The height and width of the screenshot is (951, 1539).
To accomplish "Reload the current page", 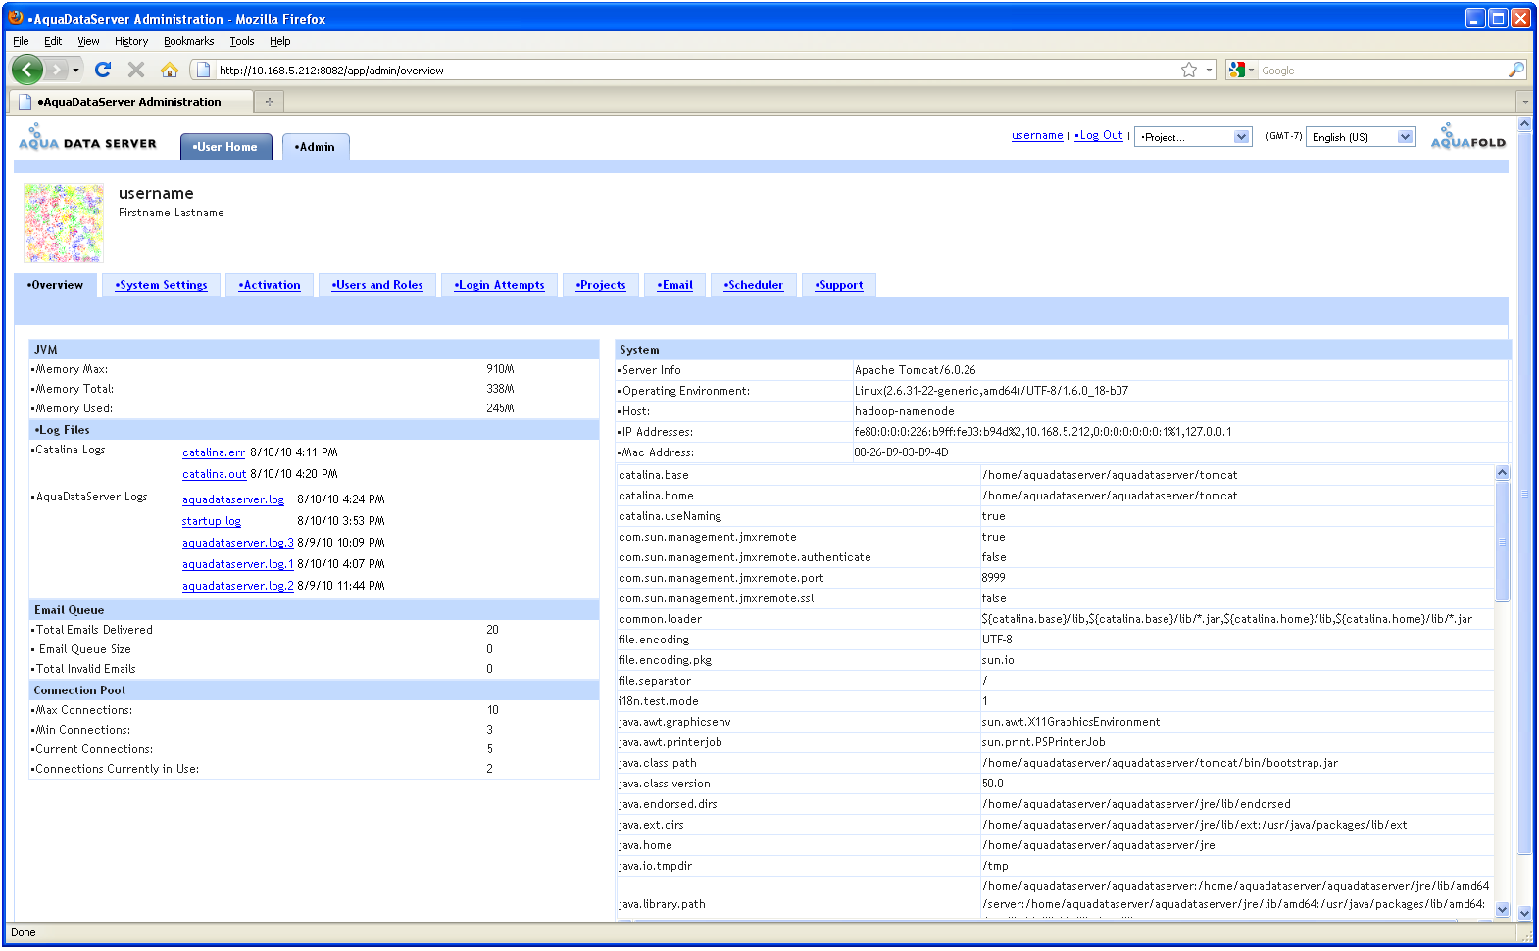I will coord(103,70).
